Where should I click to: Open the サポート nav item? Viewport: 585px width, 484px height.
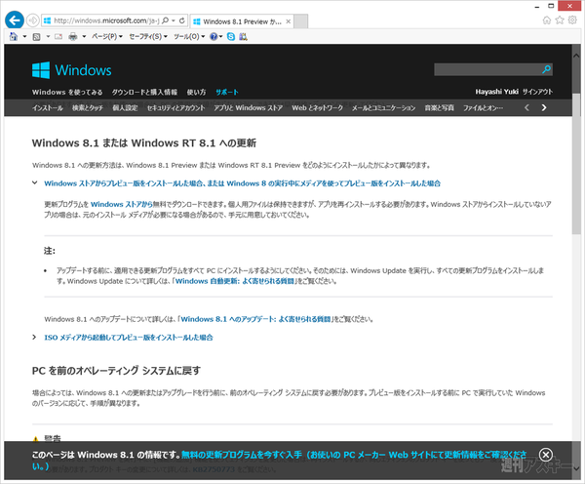[x=227, y=92]
